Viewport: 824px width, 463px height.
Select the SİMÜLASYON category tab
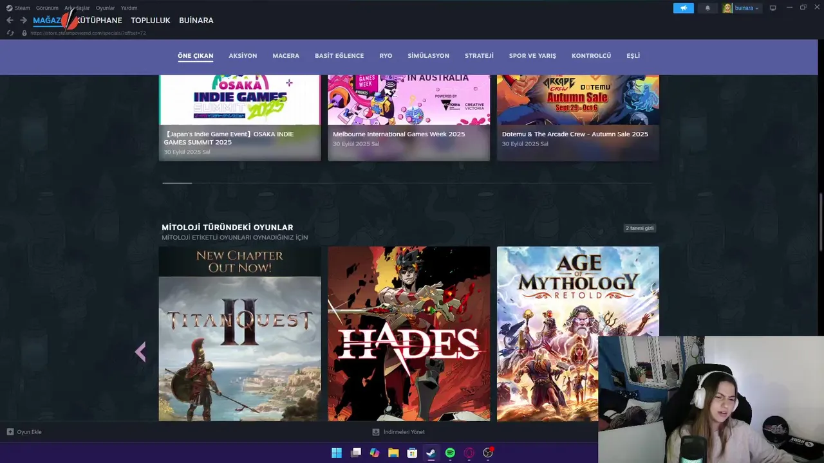coord(429,56)
